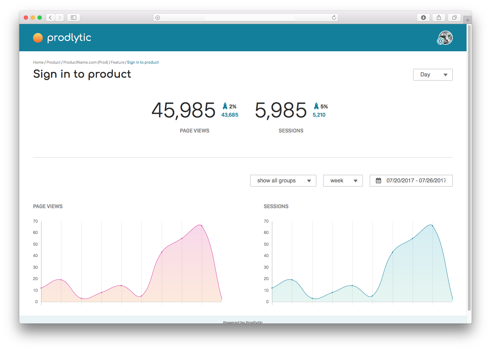The height and width of the screenshot is (351, 491).
Task: Go to Feature breadcrumb
Action: (x=117, y=62)
